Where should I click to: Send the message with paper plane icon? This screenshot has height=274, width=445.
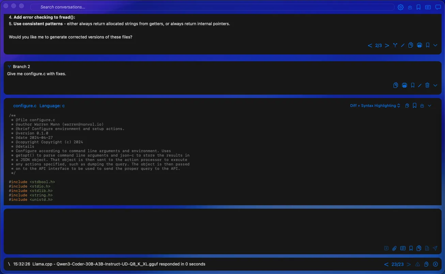[435, 248]
